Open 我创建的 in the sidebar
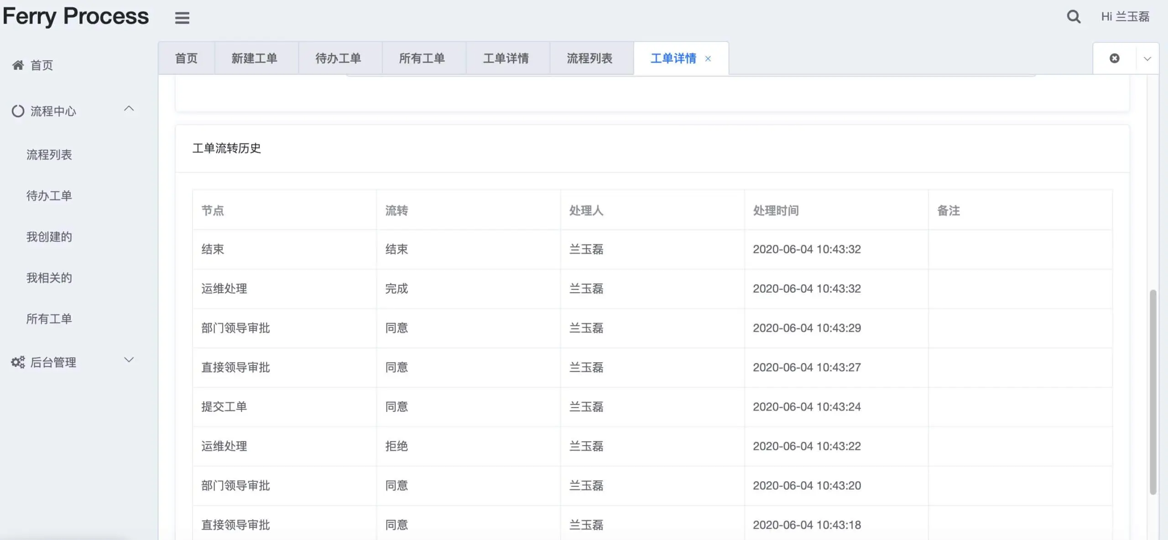Screen dimensions: 1168x540 coord(49,237)
